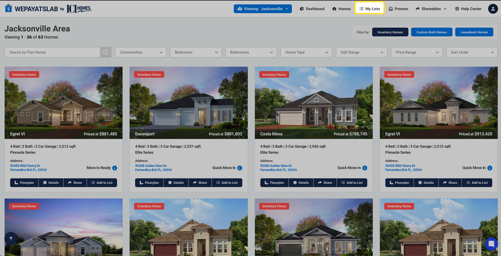Add Egret VI $881,485 to list

click(x=102, y=183)
